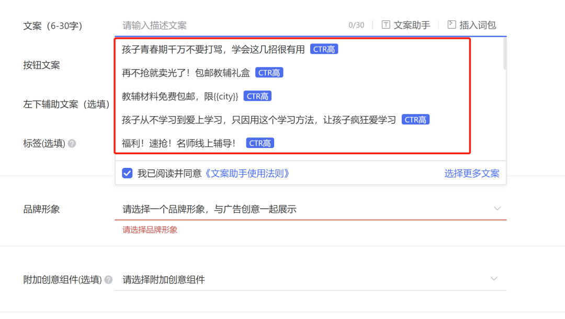Click CTR高 badge on 福利！速抢 suggestion

coord(260,143)
